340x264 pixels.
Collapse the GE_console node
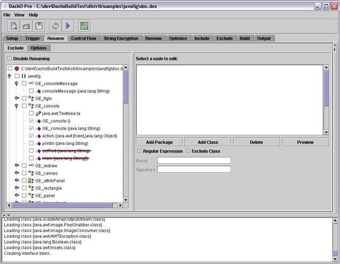(16, 106)
